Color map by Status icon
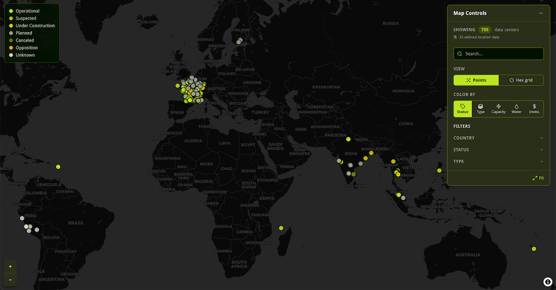This screenshot has width=556, height=290. pos(462,109)
